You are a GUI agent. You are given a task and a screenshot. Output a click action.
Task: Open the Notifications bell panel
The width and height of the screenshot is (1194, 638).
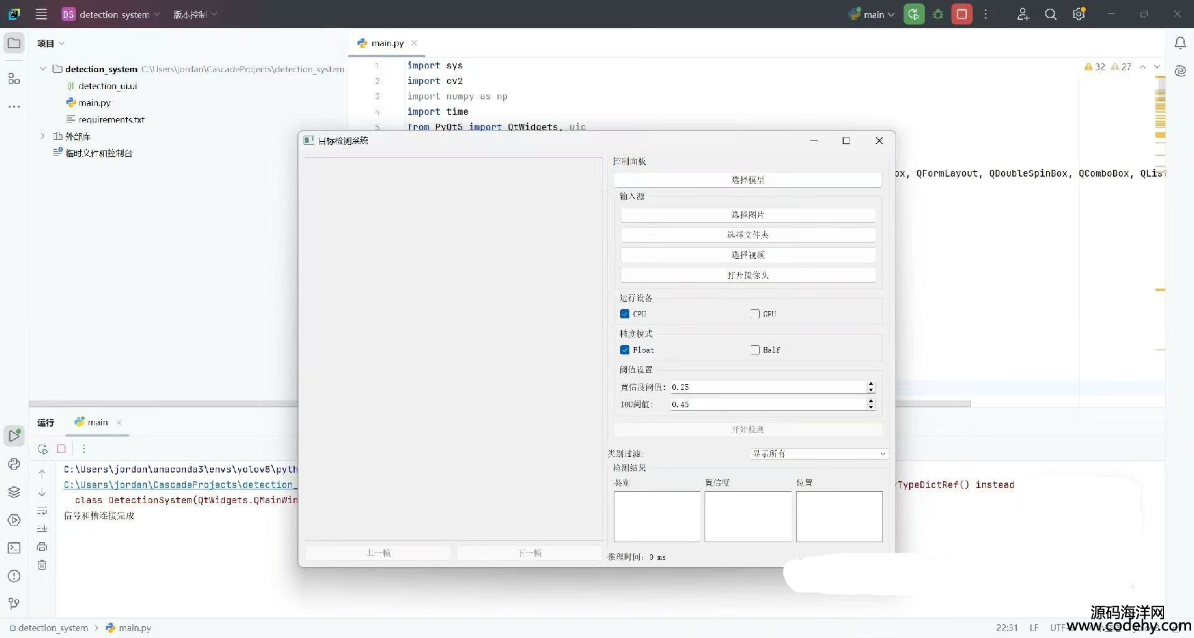tap(1180, 43)
